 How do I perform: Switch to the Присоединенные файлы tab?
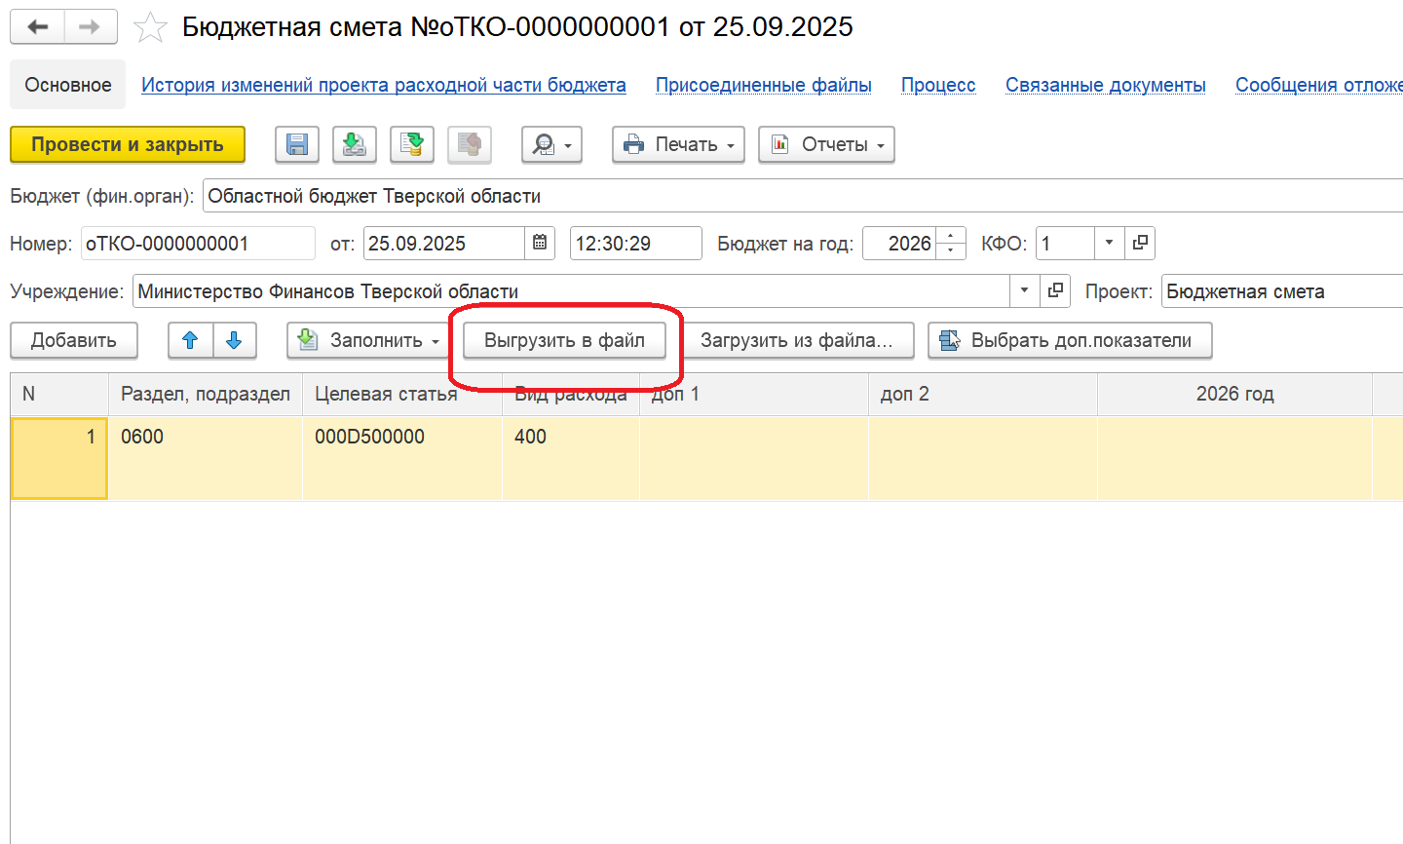pos(763,85)
